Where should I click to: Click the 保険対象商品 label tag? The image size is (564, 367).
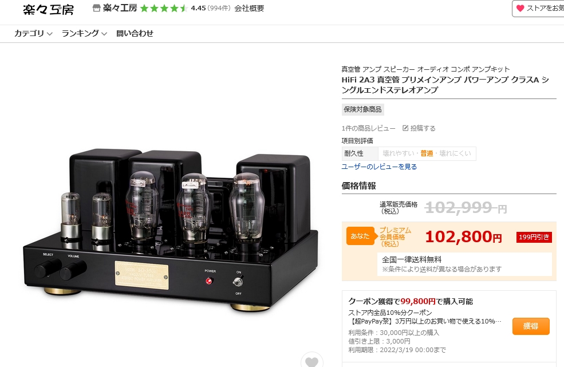362,109
